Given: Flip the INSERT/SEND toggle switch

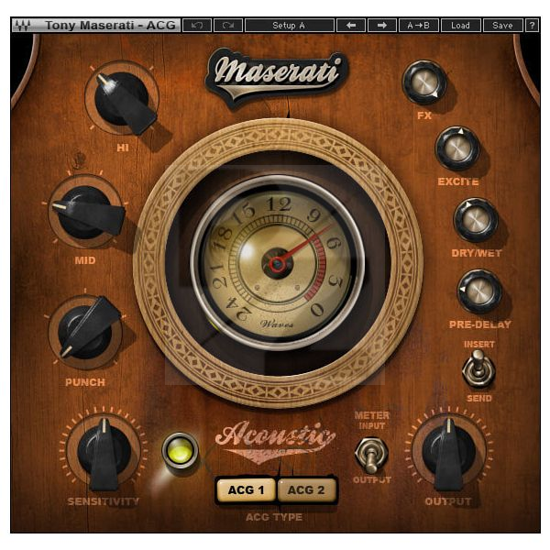Looking at the screenshot, I should (478, 369).
